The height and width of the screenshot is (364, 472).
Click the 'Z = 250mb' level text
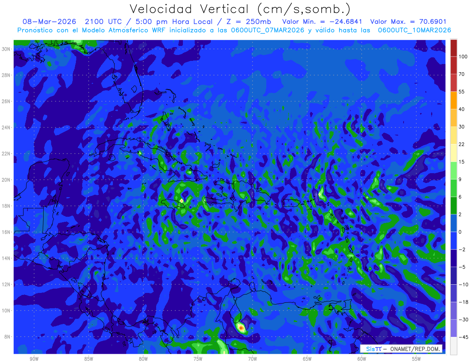click(x=249, y=22)
